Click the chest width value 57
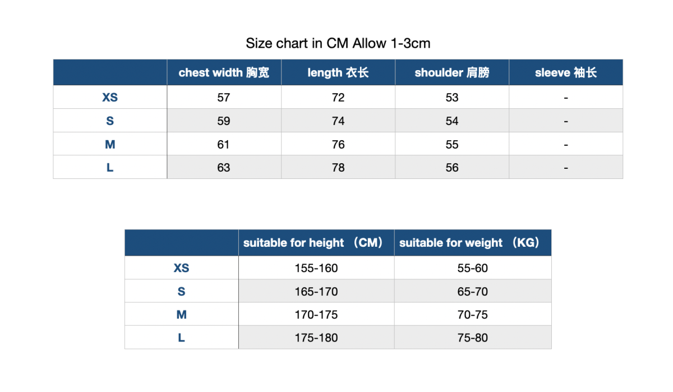The image size is (673, 392). (x=224, y=97)
